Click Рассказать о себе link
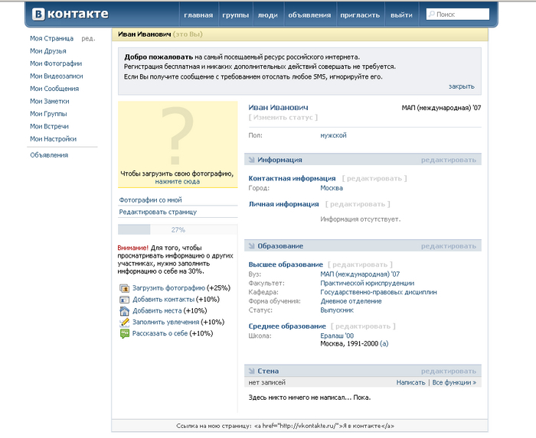Viewport: 536px width, 438px height. pyautogui.click(x=160, y=333)
